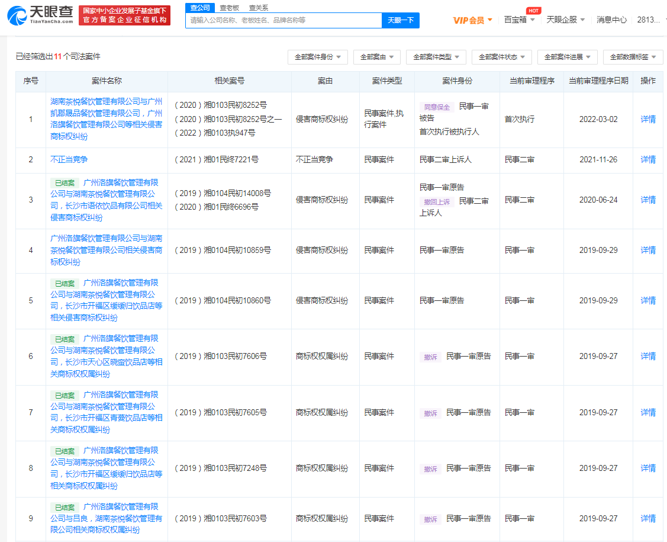Click the 官方备案企业征信机构 red banner
The width and height of the screenshot is (667, 542).
click(x=124, y=15)
